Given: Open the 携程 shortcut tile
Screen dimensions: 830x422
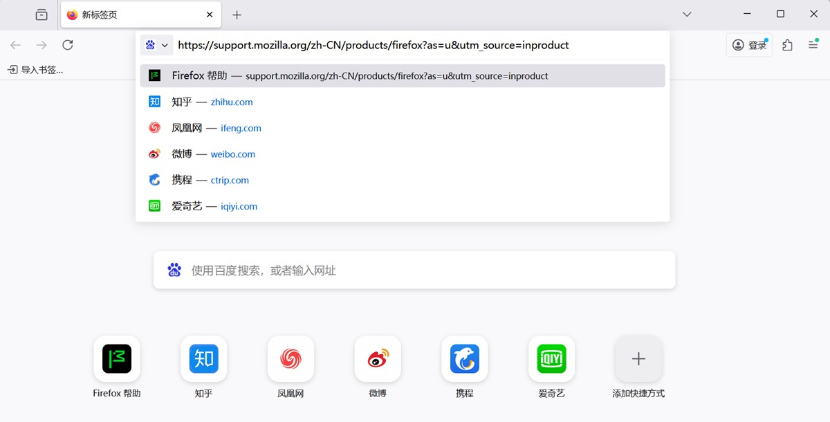Looking at the screenshot, I should coord(464,359).
